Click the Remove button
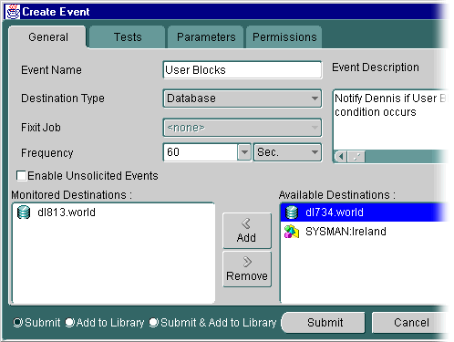This screenshot has height=342, width=454. point(247,269)
